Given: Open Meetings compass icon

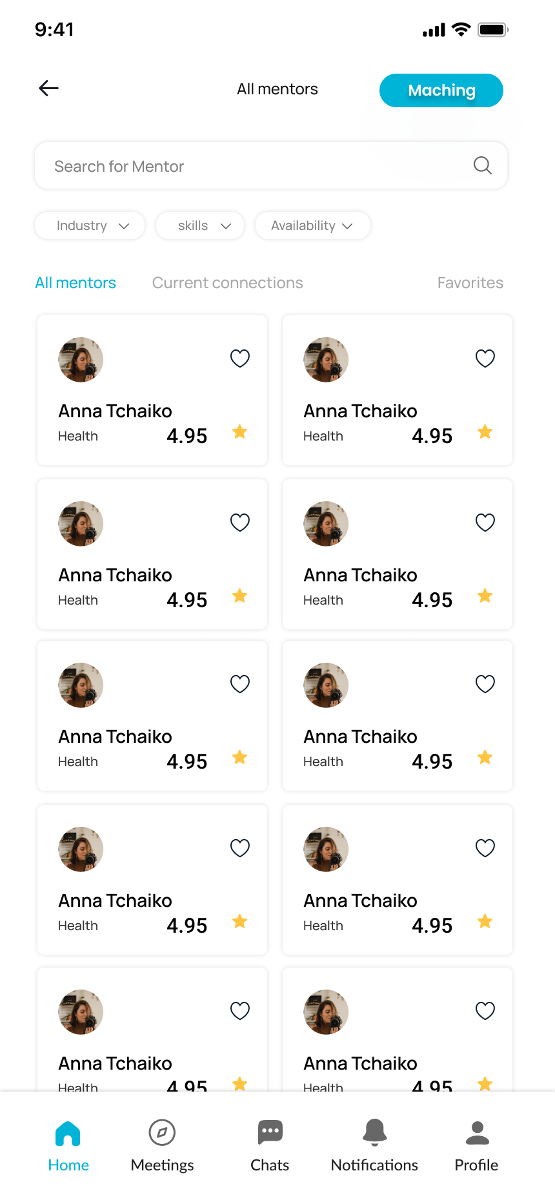Looking at the screenshot, I should tap(162, 1132).
